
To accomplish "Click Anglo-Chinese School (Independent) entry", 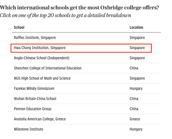I will click(42, 58).
